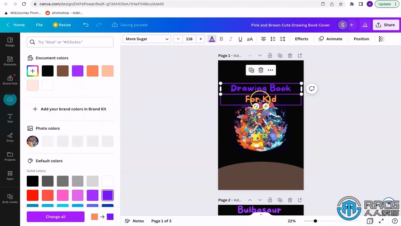Open insights analytics chart
The image size is (401, 226).
tap(365, 25)
